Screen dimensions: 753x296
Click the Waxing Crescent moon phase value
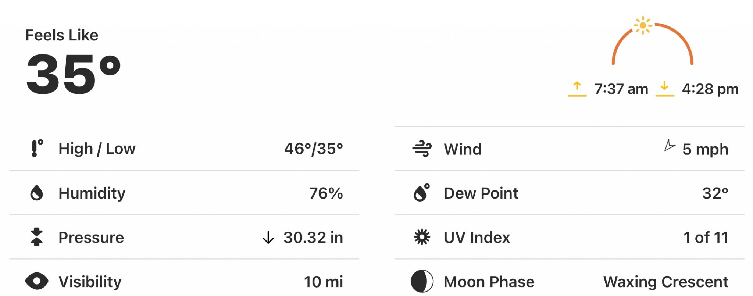click(x=665, y=282)
